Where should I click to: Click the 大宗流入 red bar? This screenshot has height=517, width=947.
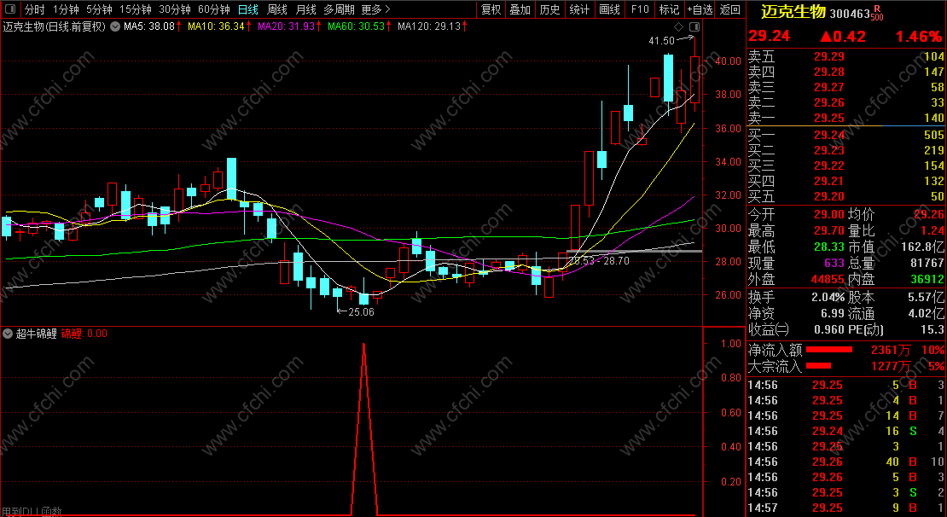click(819, 366)
